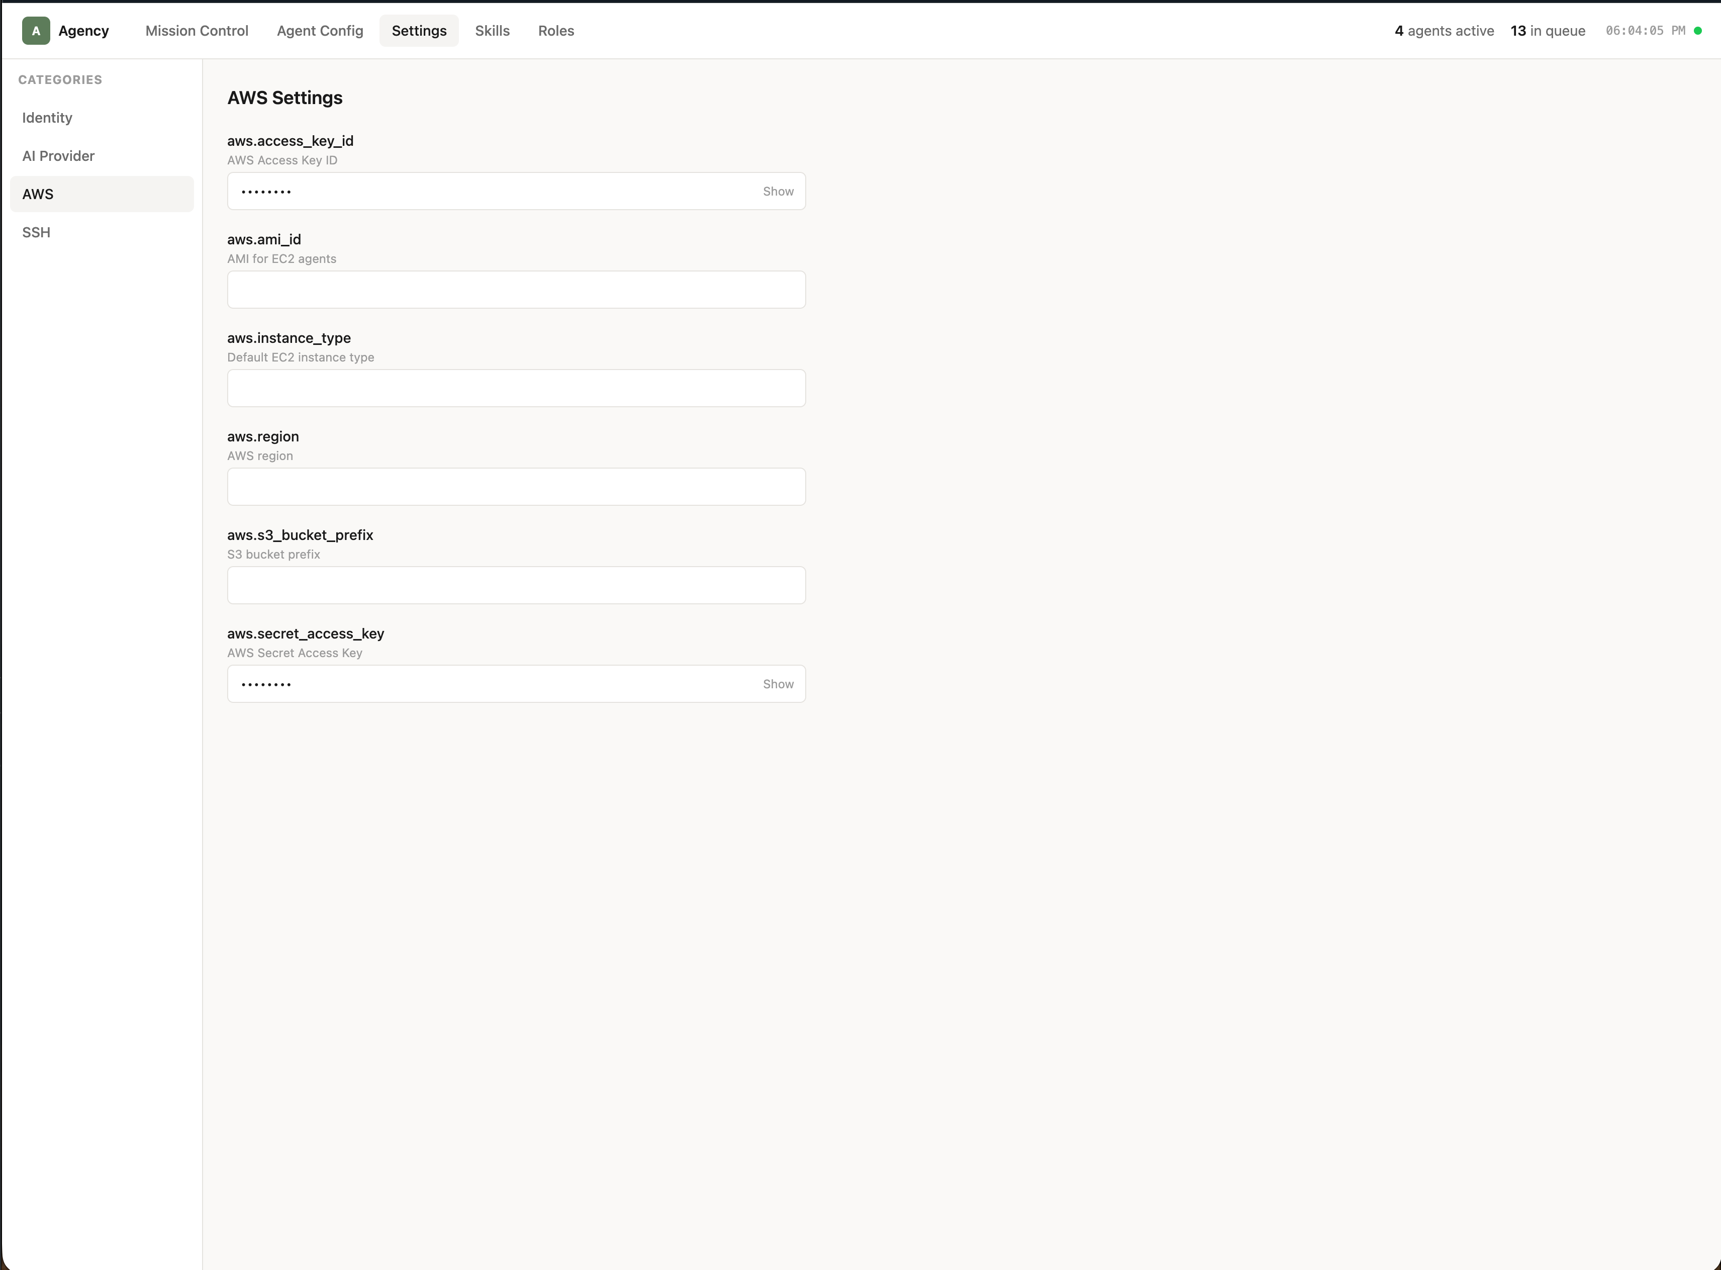Open the AI Provider category
This screenshot has height=1270, width=1721.
point(58,156)
